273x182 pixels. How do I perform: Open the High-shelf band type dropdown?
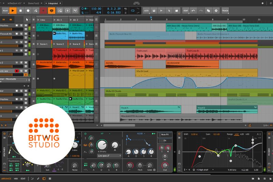205,170
